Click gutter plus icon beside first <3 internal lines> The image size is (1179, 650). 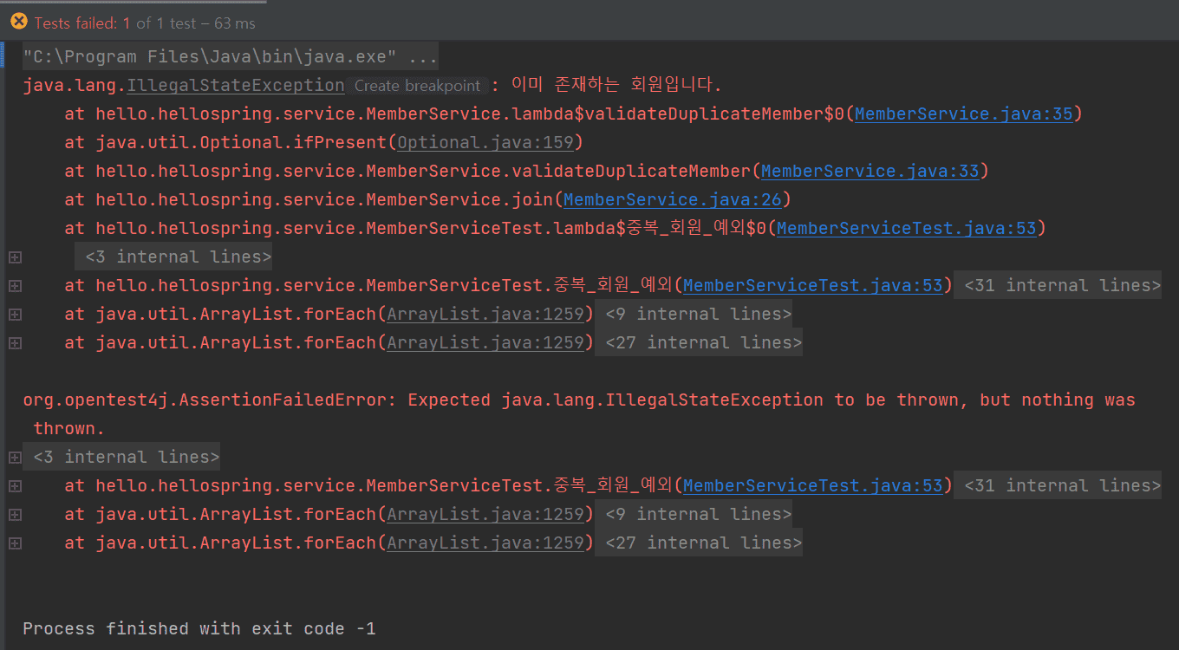(x=14, y=257)
